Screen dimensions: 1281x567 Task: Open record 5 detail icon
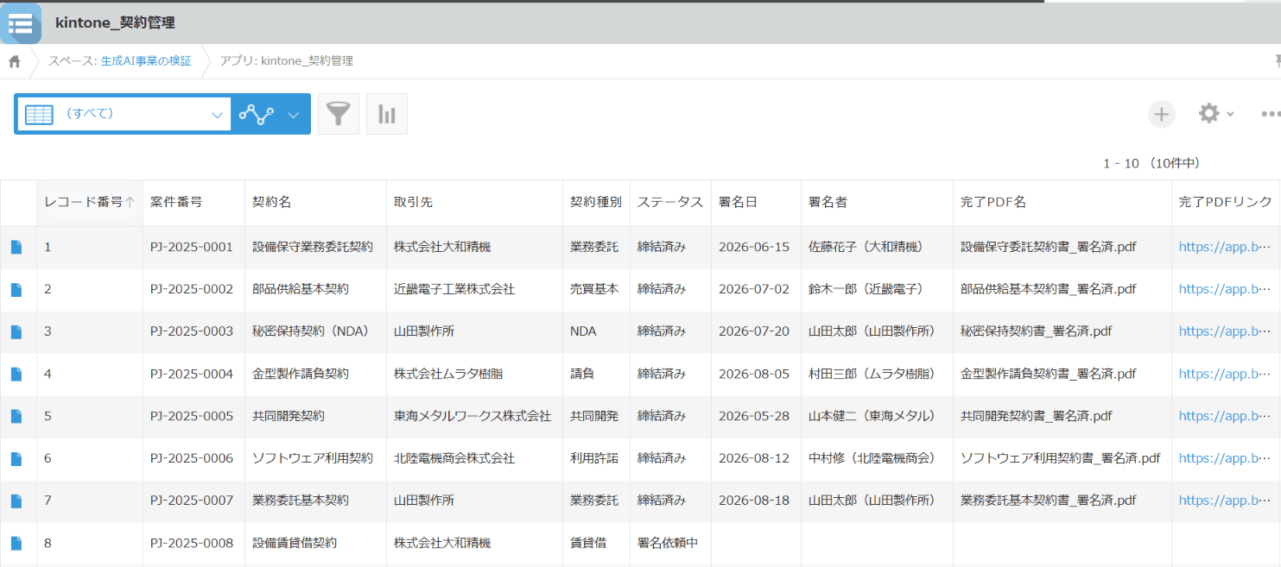16,416
